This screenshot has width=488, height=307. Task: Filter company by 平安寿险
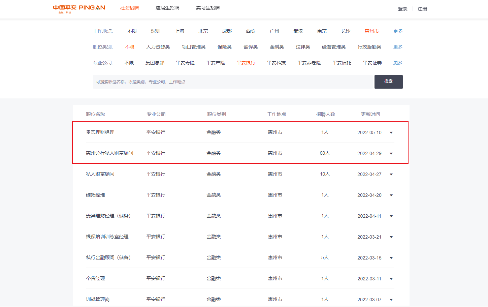[185, 63]
